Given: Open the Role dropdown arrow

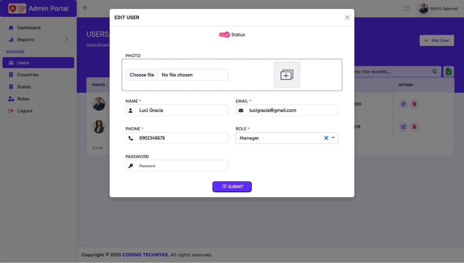Looking at the screenshot, I should tap(333, 138).
